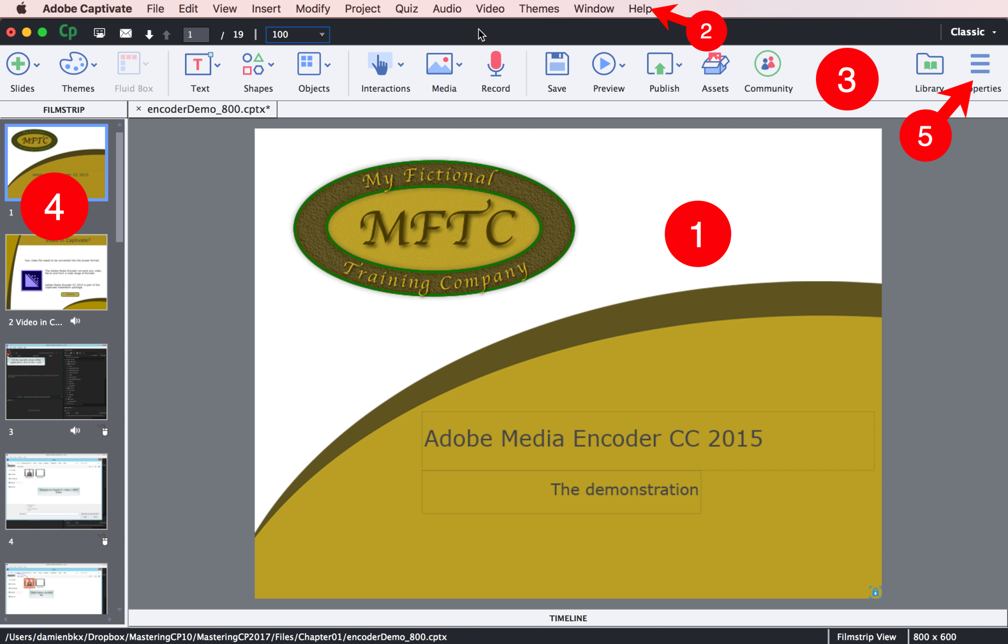Open the Themes menu
The height and width of the screenshot is (644, 1008).
click(x=539, y=9)
